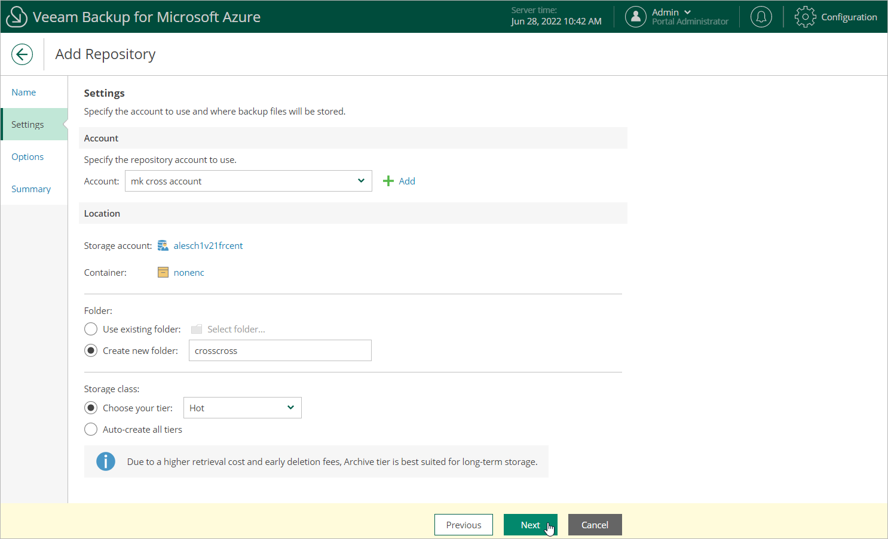Click the Location section header
The image size is (888, 539).
click(353, 213)
